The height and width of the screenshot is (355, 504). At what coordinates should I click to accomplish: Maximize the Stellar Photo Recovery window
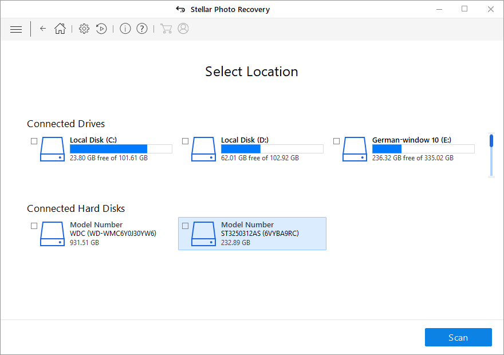pos(464,9)
